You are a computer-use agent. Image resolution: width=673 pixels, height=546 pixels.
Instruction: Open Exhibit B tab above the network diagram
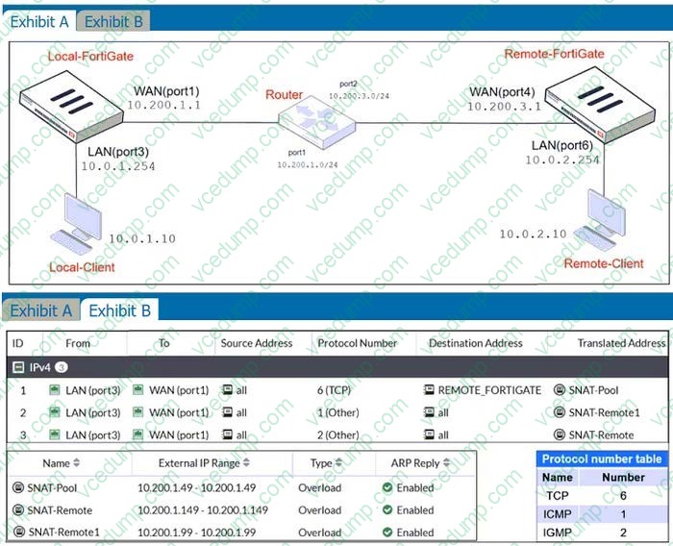click(x=112, y=20)
